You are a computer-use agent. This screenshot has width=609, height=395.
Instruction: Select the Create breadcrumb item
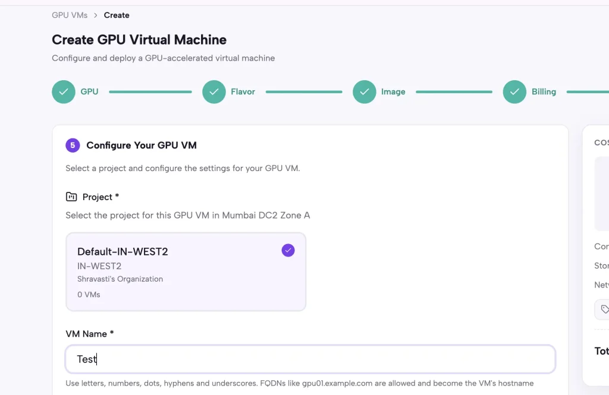pyautogui.click(x=117, y=15)
